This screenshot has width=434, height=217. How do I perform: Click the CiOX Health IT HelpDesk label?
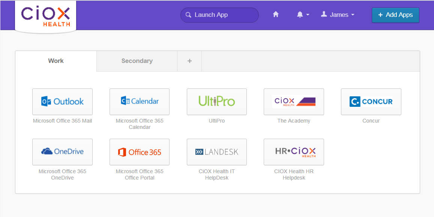[217, 174]
